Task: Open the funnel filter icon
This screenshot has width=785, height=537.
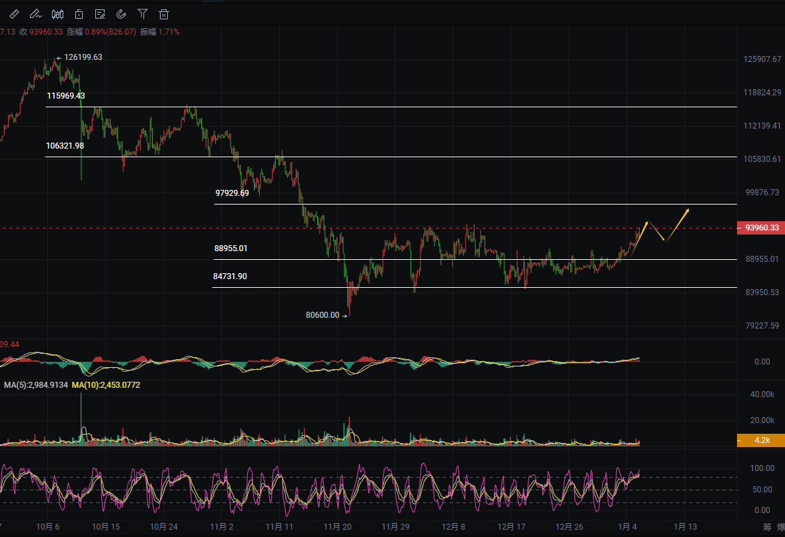Action: click(143, 13)
